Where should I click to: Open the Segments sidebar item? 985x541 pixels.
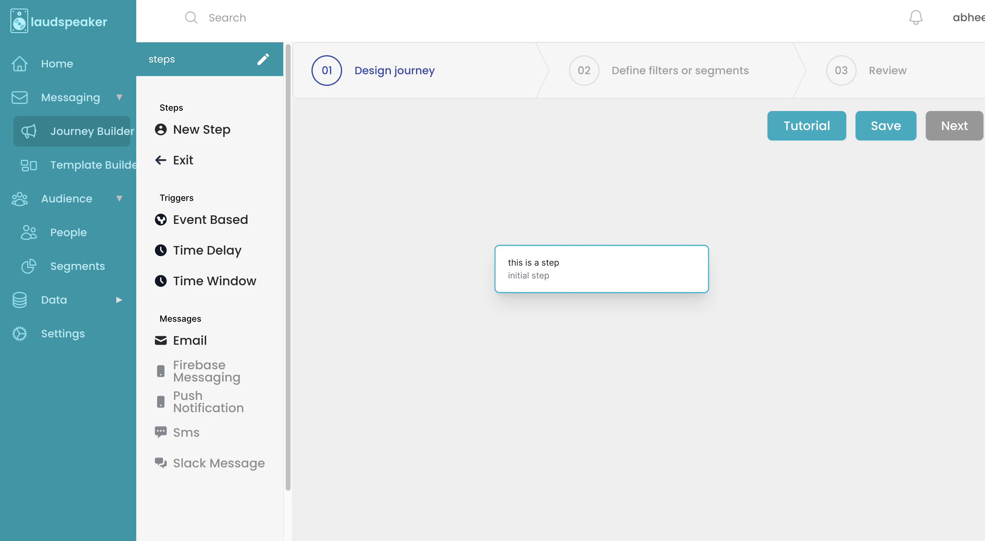77,266
